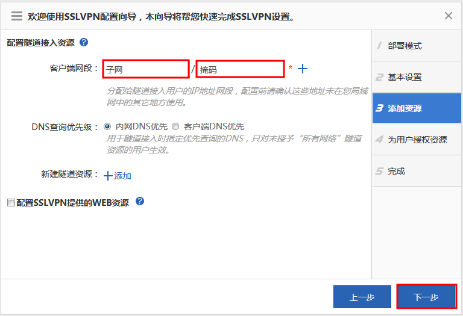Click 上一步 previous button
The image size is (463, 316).
362,297
